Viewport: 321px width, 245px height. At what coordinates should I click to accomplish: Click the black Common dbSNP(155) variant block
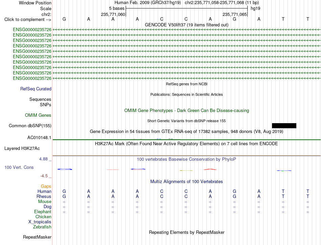284,126
